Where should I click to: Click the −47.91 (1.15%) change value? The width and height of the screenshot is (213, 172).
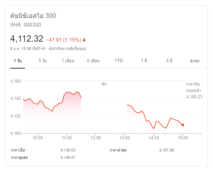(x=63, y=40)
